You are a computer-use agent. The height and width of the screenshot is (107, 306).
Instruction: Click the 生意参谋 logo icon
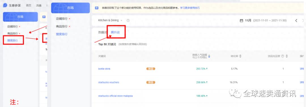pyautogui.click(x=5, y=5)
